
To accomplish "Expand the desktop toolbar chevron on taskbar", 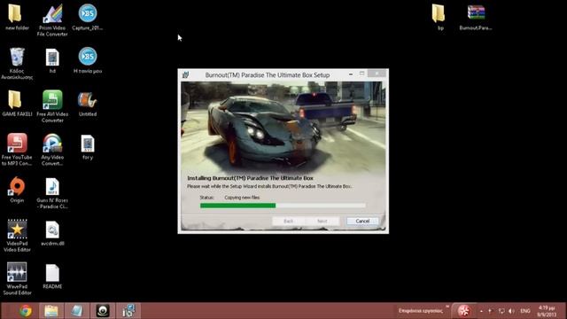I will pyautogui.click(x=447, y=307).
